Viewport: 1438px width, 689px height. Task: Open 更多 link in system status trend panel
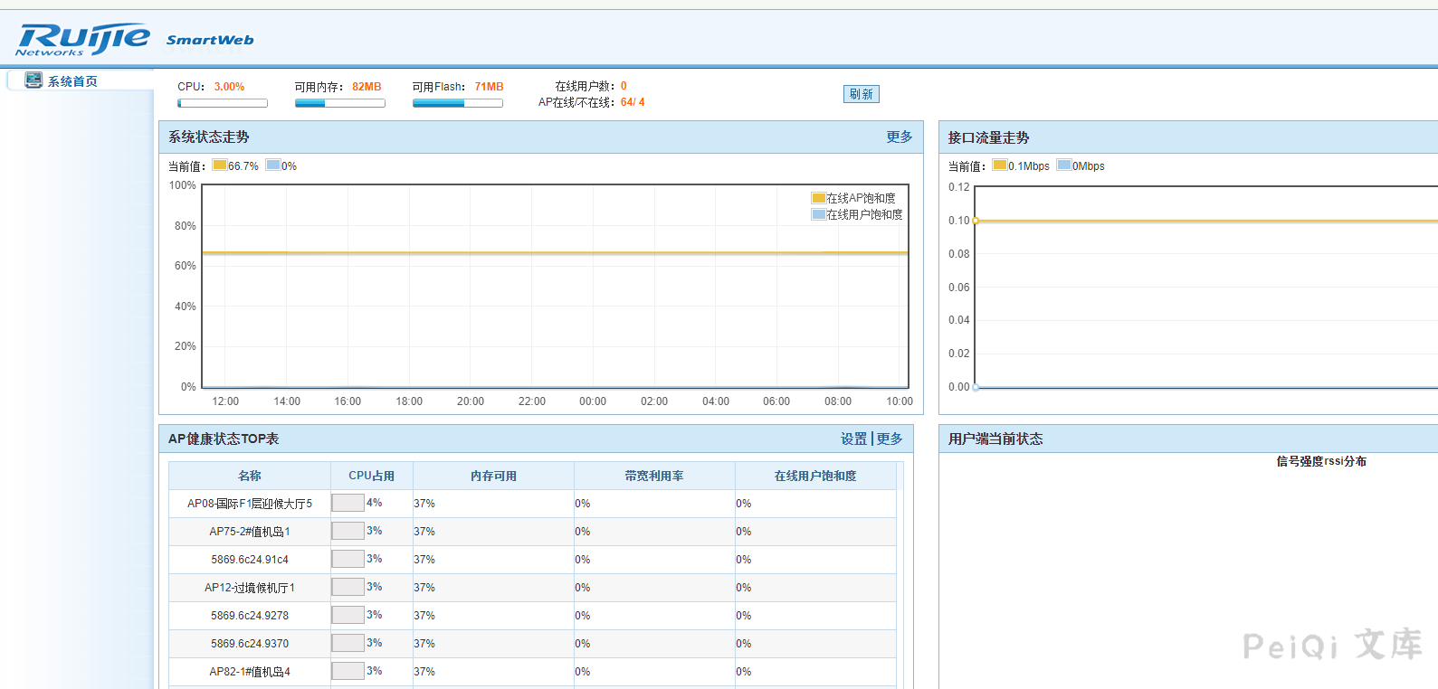(899, 137)
